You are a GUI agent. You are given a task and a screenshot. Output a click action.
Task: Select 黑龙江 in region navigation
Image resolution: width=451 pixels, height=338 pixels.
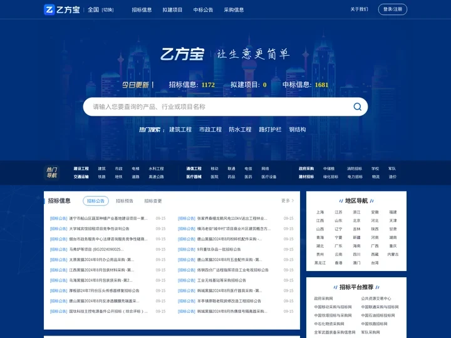pyautogui.click(x=320, y=263)
